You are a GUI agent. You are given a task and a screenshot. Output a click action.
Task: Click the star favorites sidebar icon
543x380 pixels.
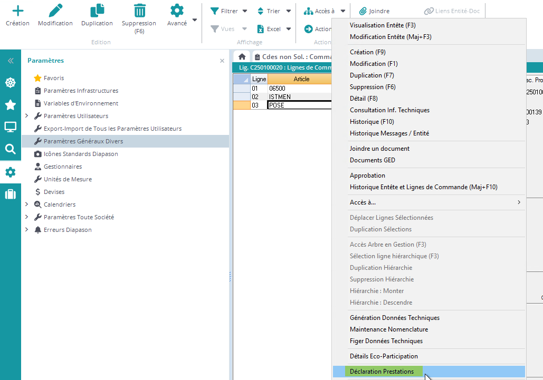pos(10,105)
